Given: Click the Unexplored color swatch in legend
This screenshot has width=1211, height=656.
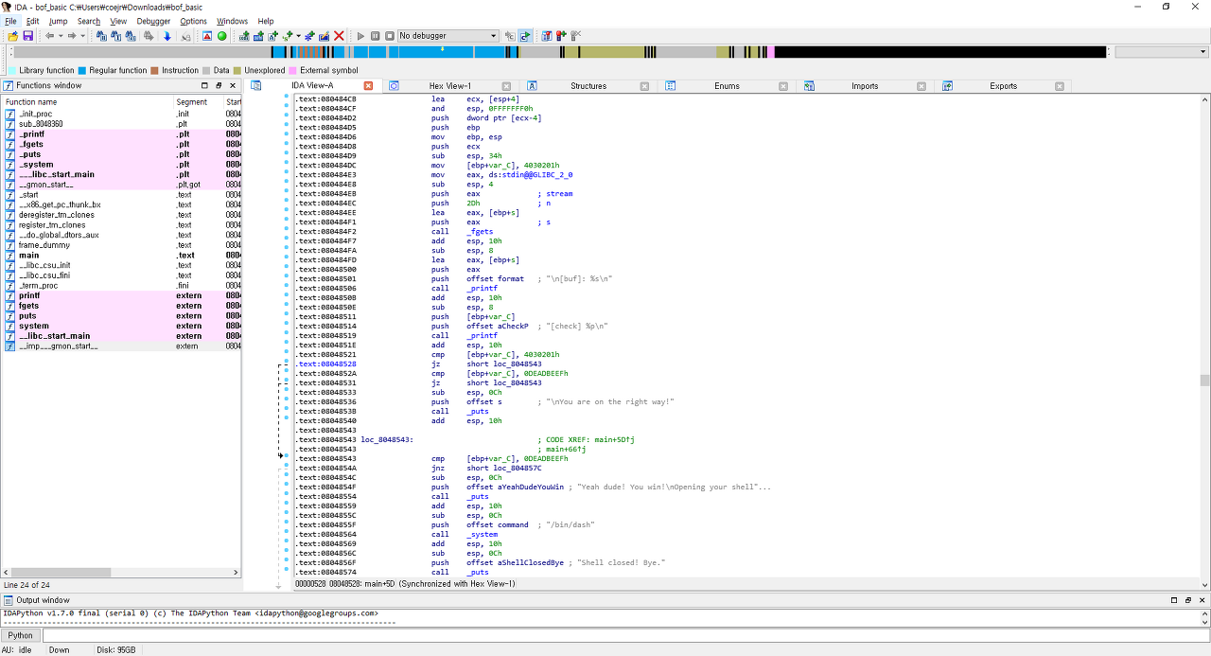Looking at the screenshot, I should coord(237,70).
